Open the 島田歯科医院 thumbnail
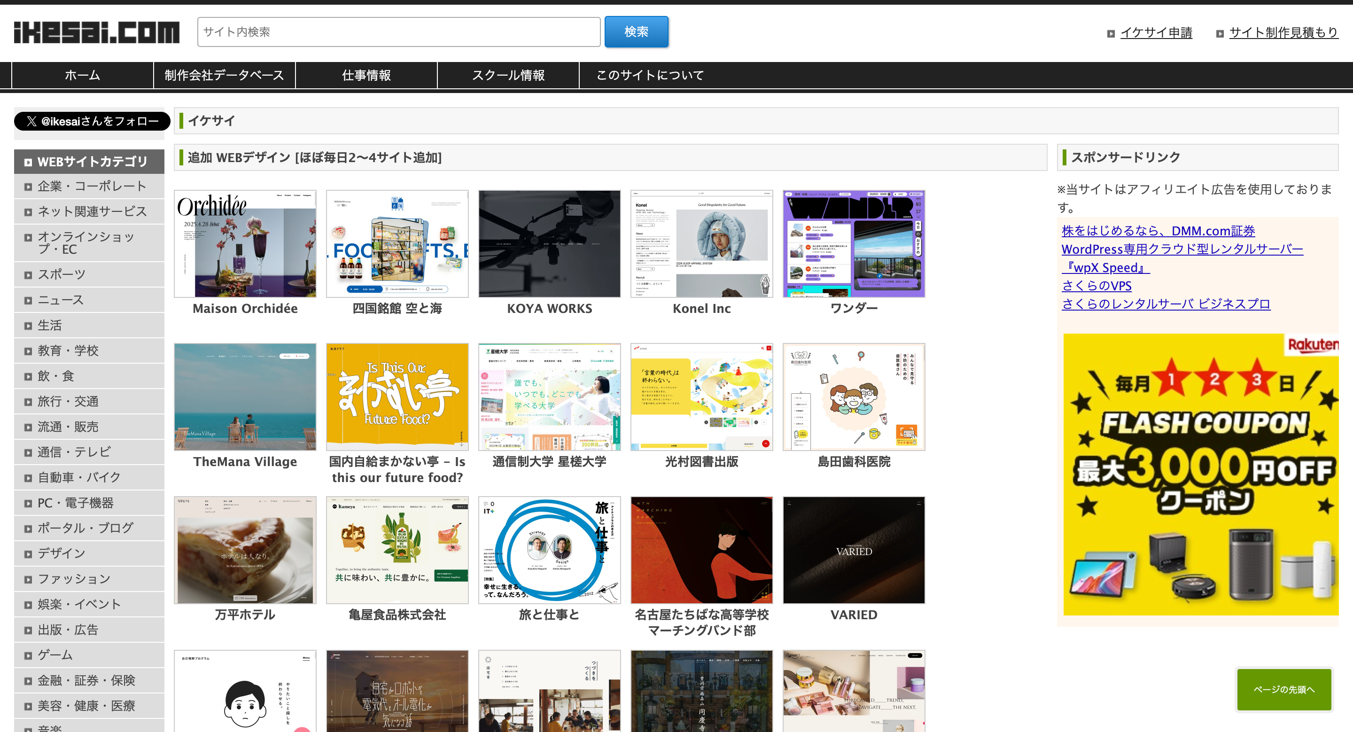Image resolution: width=1353 pixels, height=732 pixels. coord(854,397)
